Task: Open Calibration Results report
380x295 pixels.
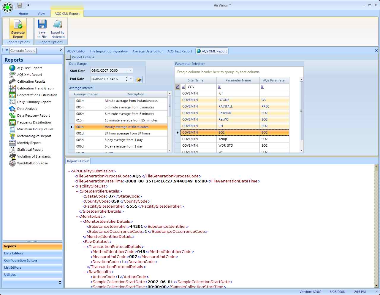Action: [x=31, y=81]
